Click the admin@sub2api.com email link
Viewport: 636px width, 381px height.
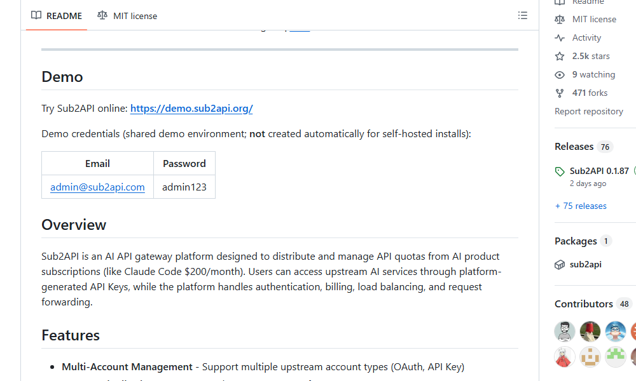(x=97, y=187)
